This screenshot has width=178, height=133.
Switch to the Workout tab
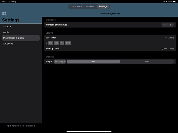point(90,6)
